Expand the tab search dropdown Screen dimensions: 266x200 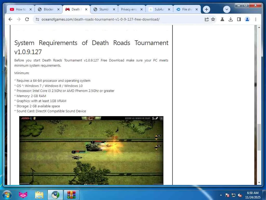[x=227, y=9]
